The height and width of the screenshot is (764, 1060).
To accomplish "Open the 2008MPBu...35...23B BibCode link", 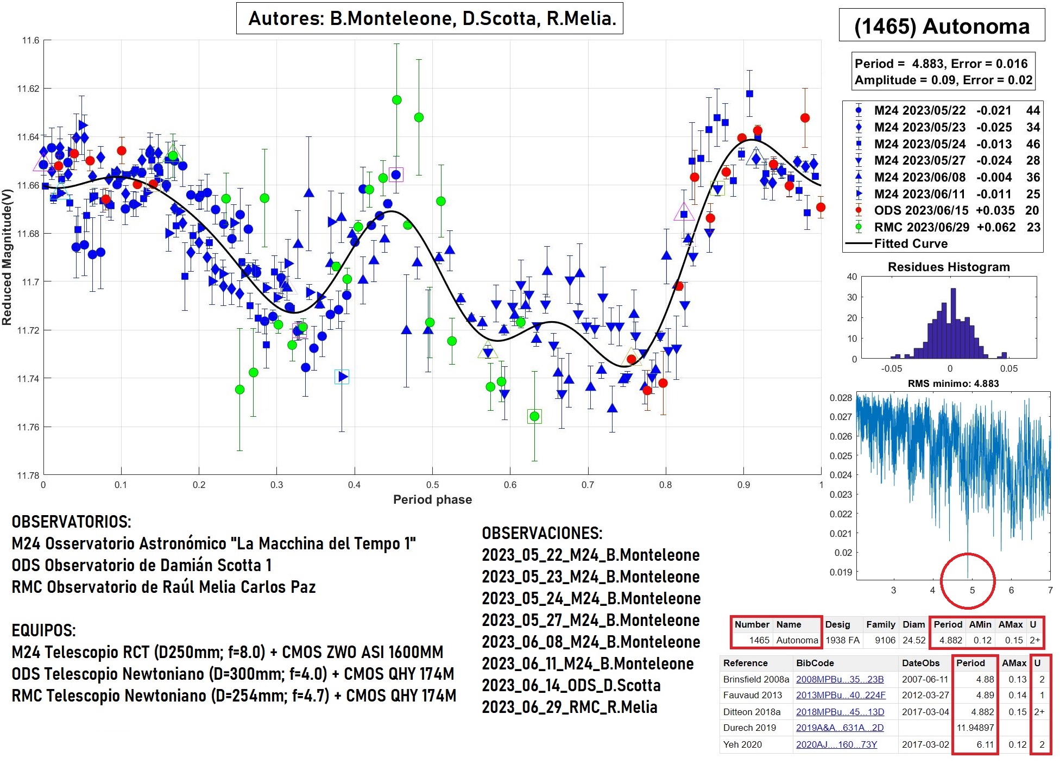I will [x=840, y=679].
